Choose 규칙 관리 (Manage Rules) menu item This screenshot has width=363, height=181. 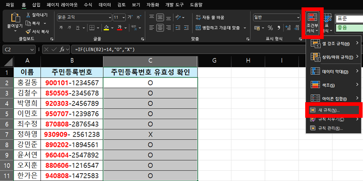[x=334, y=128]
